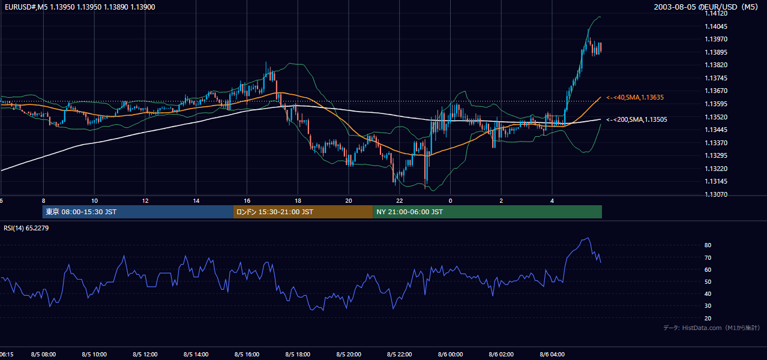767x360 pixels.
Task: Click price scale value 1.13820
Action: coord(717,65)
